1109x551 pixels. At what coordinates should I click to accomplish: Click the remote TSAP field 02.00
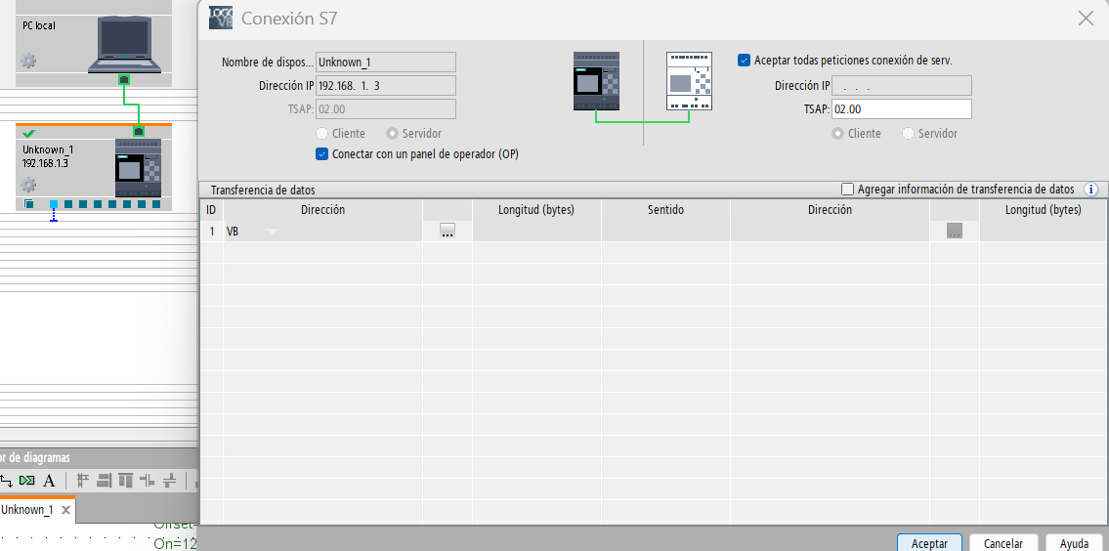click(x=902, y=108)
